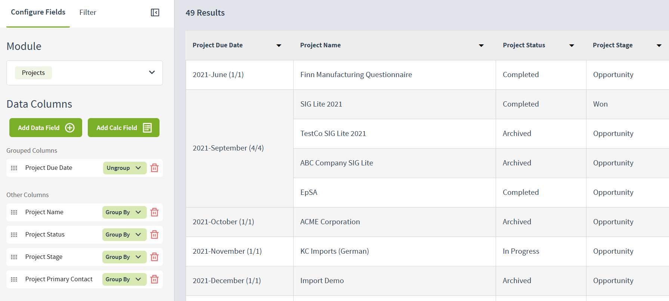Viewport: 669px width, 301px height.
Task: Delete the Project Due Date grouped column
Action: (x=154, y=168)
